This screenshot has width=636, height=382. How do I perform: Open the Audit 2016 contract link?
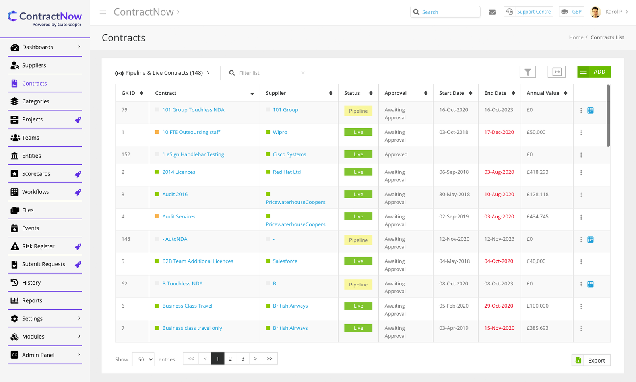pos(175,194)
